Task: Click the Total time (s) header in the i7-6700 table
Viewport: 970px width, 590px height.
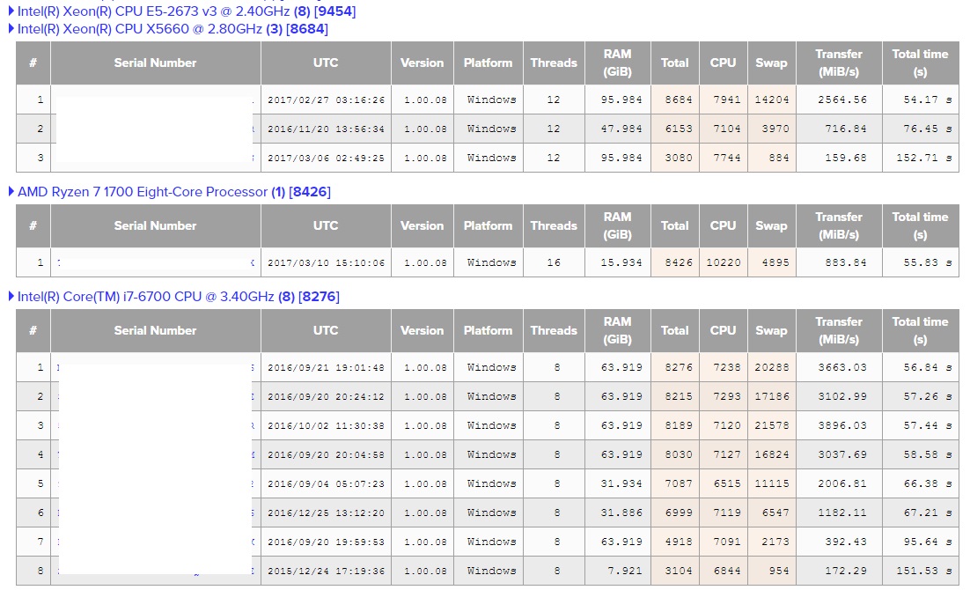Action: tap(920, 330)
